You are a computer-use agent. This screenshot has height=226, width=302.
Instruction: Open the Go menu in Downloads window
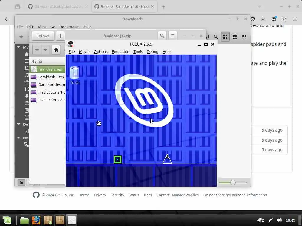[53, 27]
